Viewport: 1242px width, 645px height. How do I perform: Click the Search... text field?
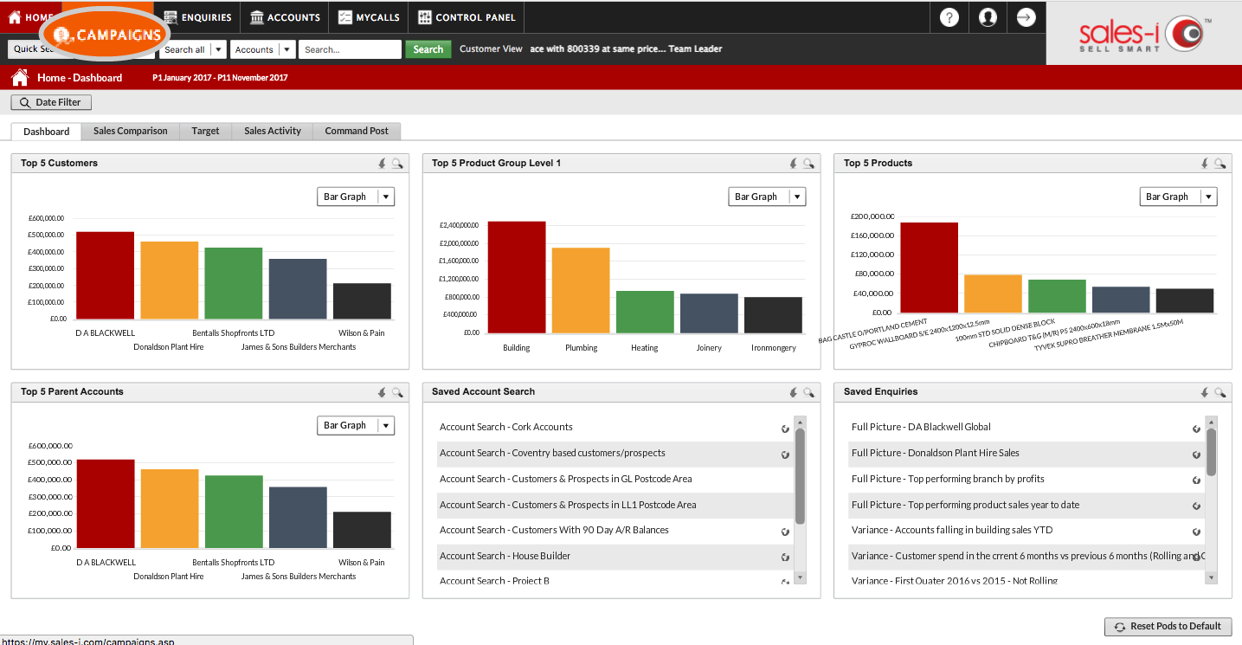351,49
